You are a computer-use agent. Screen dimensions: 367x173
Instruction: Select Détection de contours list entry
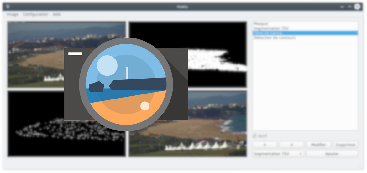pos(274,38)
